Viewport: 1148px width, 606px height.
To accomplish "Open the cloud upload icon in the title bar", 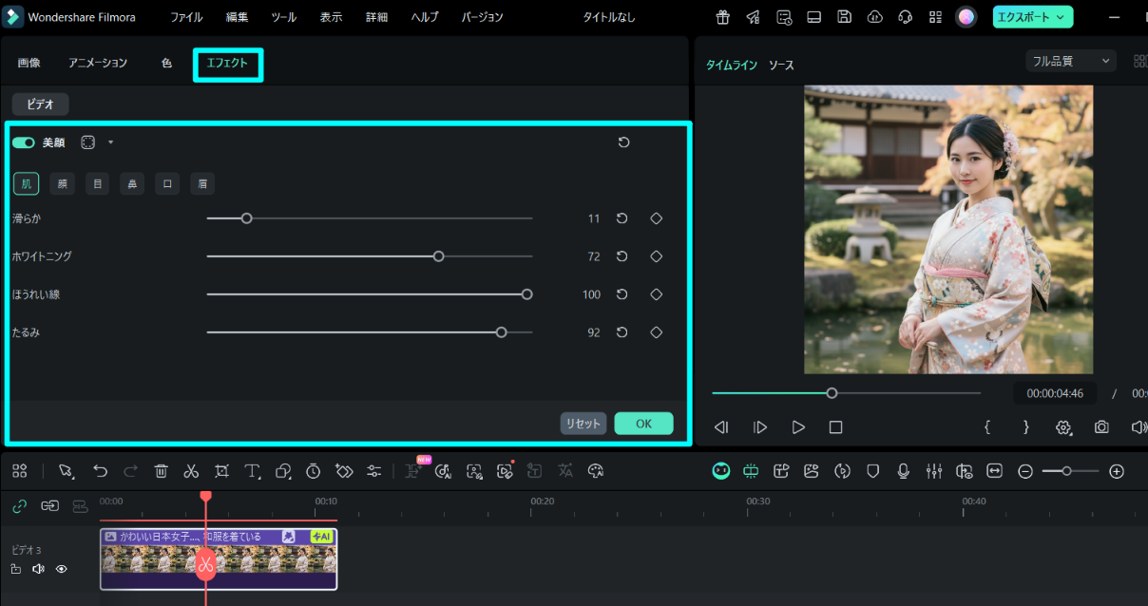I will click(874, 16).
